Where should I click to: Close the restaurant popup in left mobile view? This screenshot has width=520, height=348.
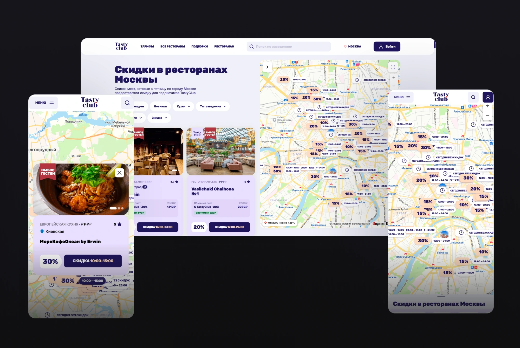[119, 173]
